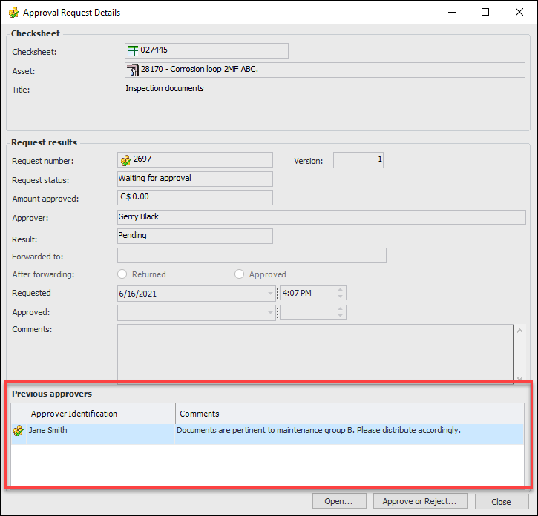Screen dimensions: 538x516
Task: Click the Comments column header
Action: (x=349, y=414)
